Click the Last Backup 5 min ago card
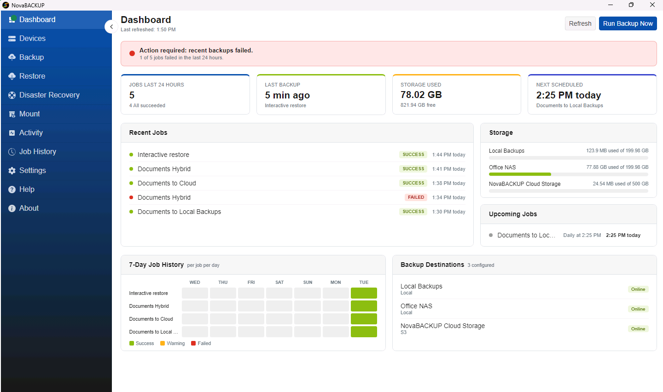 coord(321,94)
